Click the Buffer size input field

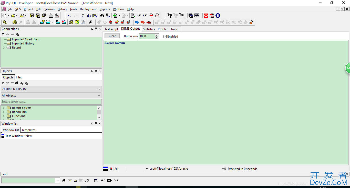click(147, 36)
